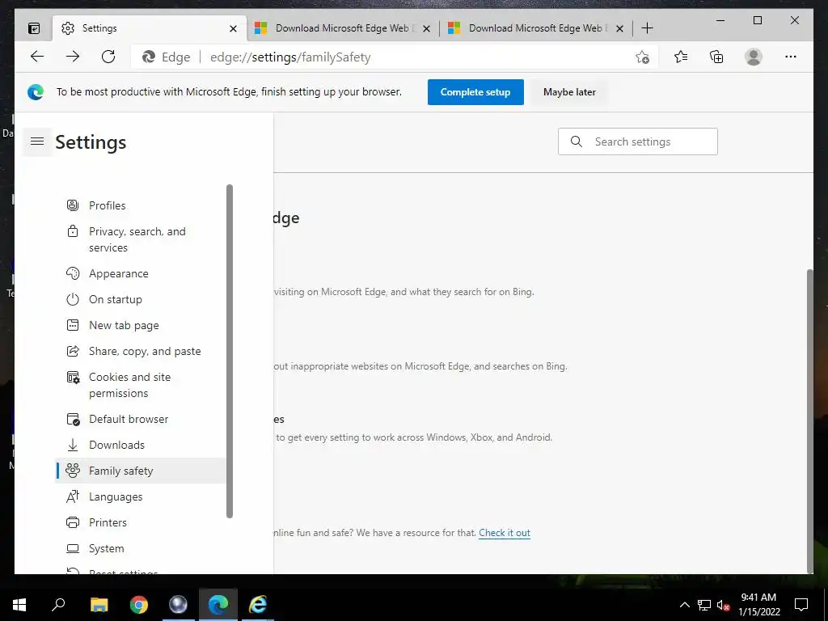The height and width of the screenshot is (621, 828).
Task: Dismiss banner with Maybe later
Action: (x=569, y=92)
